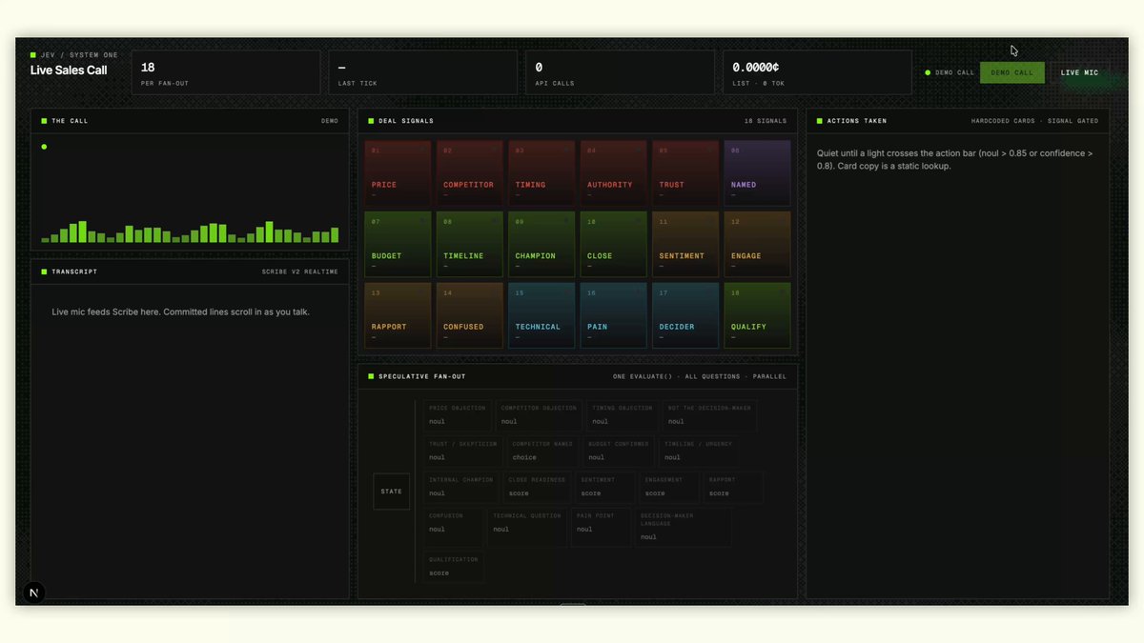Click the TRANSCRIPT panel header
This screenshot has height=643, width=1144.
(190, 271)
